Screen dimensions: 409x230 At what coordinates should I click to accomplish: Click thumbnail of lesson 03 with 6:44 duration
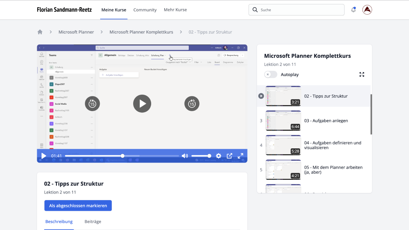tap(283, 121)
